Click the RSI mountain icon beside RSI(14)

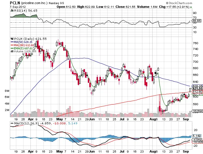(x=12, y=10)
